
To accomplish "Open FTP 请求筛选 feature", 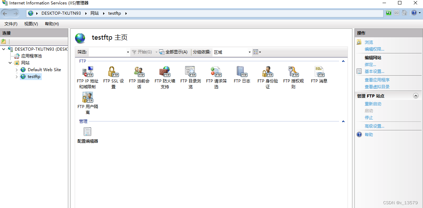I will (216, 78).
